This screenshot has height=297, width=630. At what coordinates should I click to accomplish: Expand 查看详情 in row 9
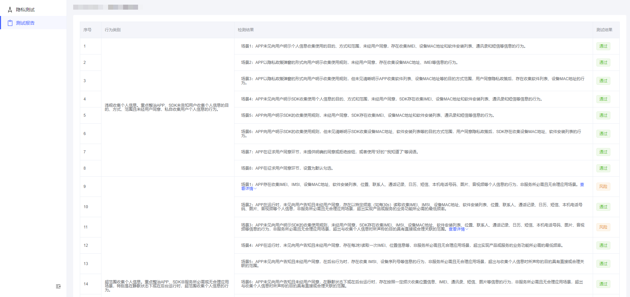[248, 189]
